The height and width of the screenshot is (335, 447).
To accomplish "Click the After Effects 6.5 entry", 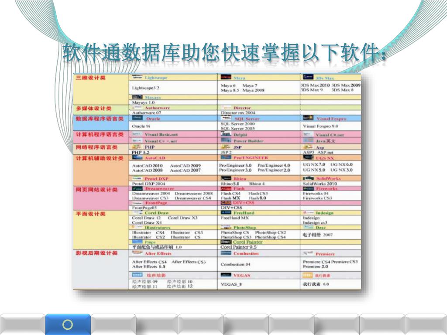I will click(148, 267).
